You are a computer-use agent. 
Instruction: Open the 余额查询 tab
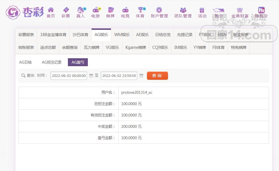tap(70, 47)
